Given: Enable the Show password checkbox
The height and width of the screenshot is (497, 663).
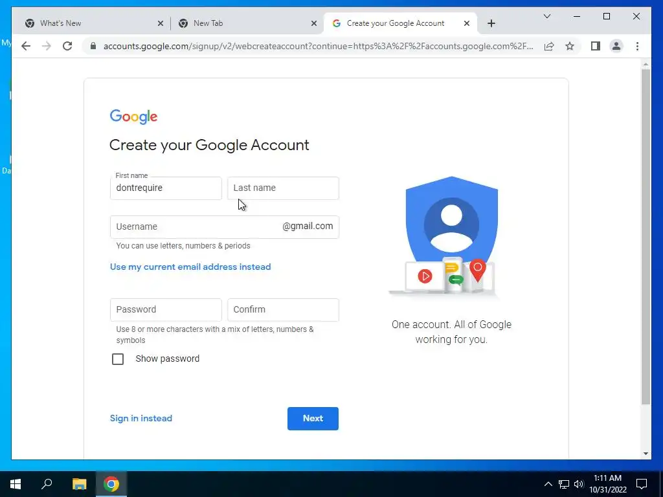Looking at the screenshot, I should [x=118, y=359].
